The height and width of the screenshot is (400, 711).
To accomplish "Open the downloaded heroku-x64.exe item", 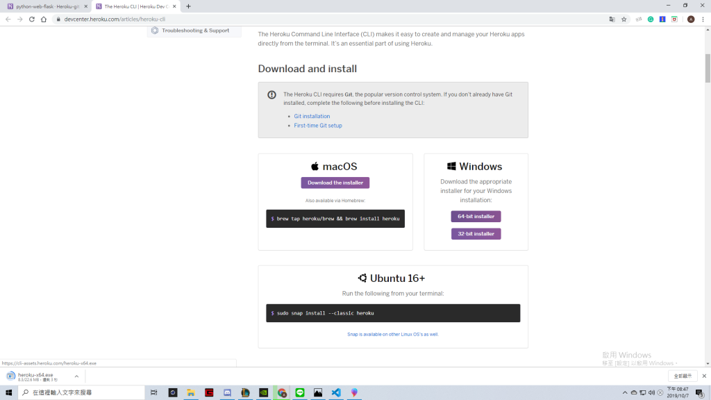I will pyautogui.click(x=36, y=376).
